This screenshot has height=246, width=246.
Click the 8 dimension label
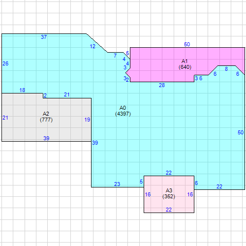pos(226,69)
